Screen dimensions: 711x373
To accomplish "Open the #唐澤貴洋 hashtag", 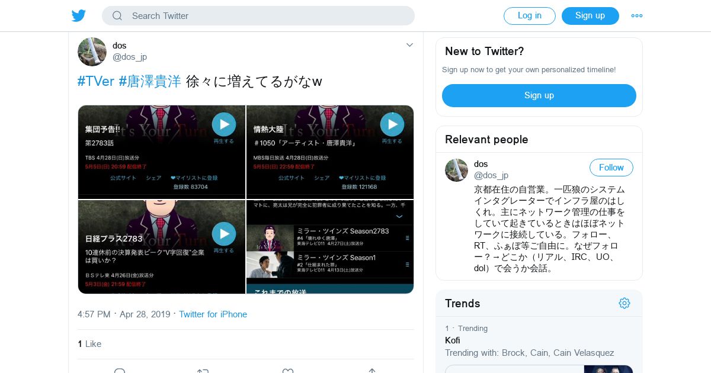I will (150, 81).
